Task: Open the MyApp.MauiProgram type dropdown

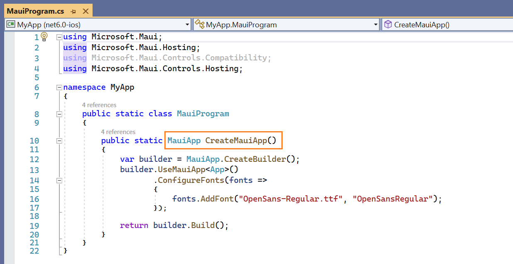Action: point(375,24)
